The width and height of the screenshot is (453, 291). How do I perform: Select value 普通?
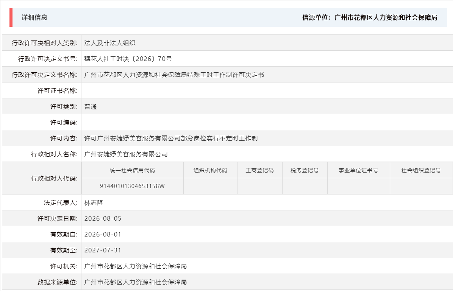[91, 107]
